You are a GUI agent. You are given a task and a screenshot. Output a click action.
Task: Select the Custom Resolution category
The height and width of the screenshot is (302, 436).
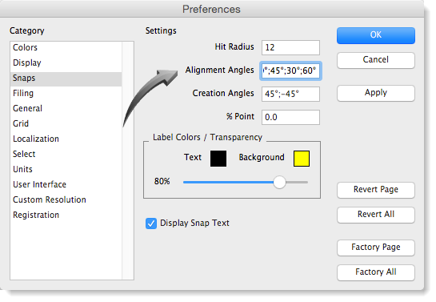point(66,199)
